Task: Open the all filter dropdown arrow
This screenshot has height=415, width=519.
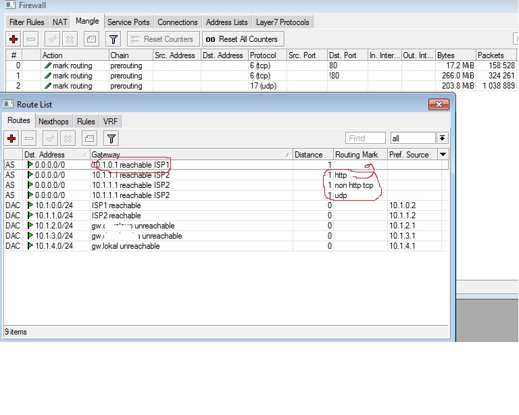Action: 442,139
